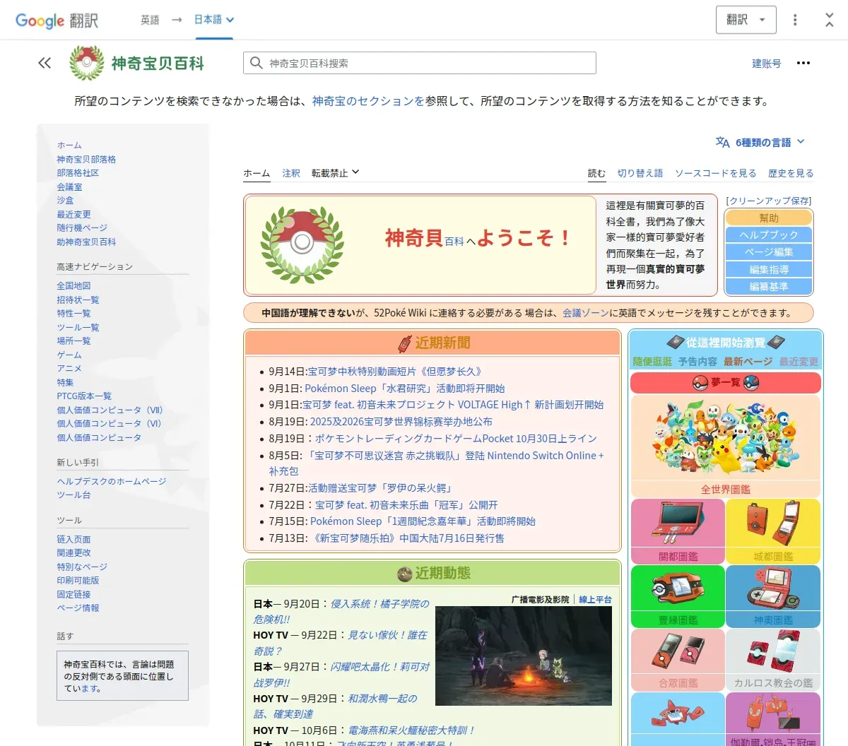Click the 幫助 header button
The height and width of the screenshot is (746, 848).
[769, 218]
